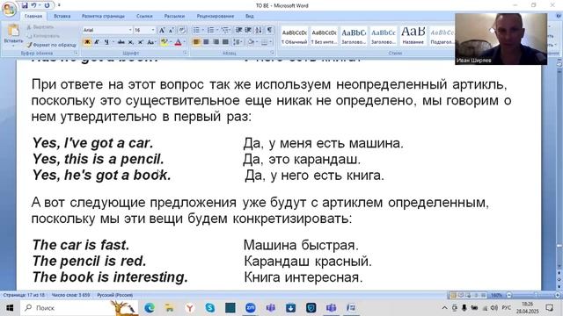
Task: Align text to the left
Action: (x=196, y=42)
